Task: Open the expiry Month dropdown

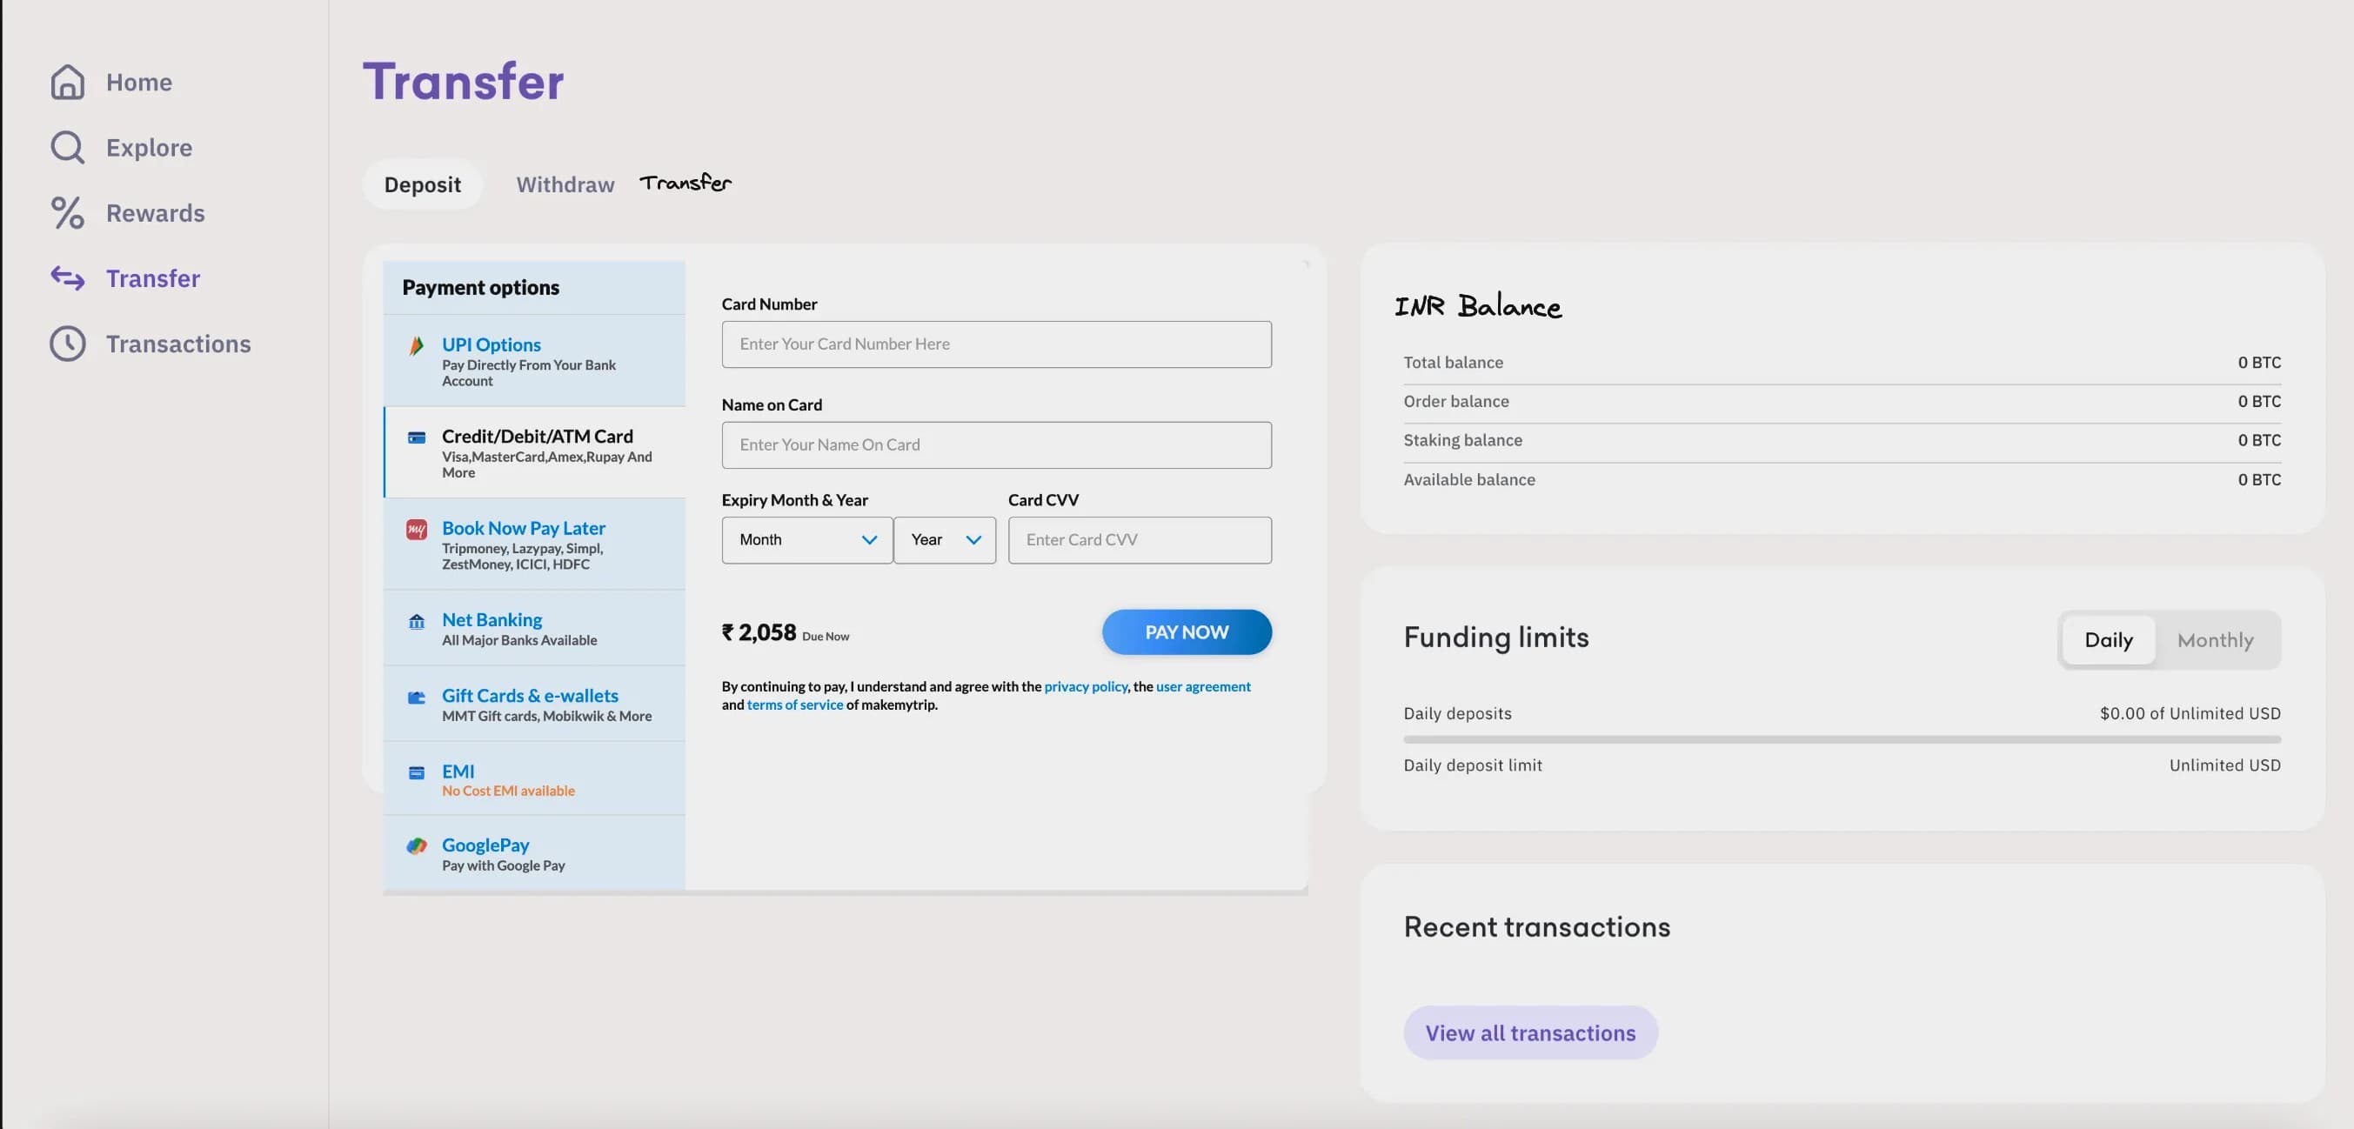Action: (806, 540)
